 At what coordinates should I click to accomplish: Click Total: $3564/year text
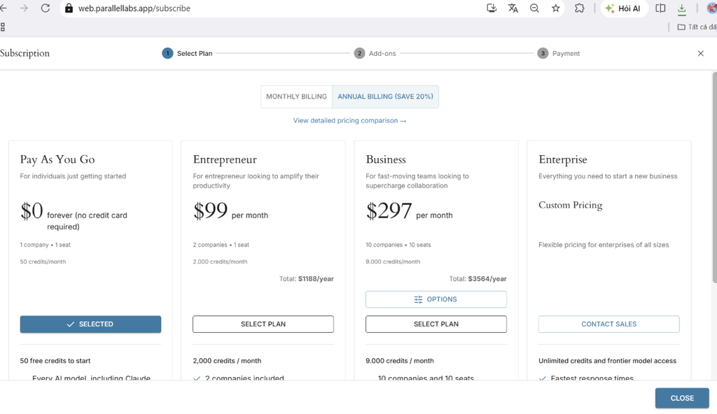[x=478, y=279]
